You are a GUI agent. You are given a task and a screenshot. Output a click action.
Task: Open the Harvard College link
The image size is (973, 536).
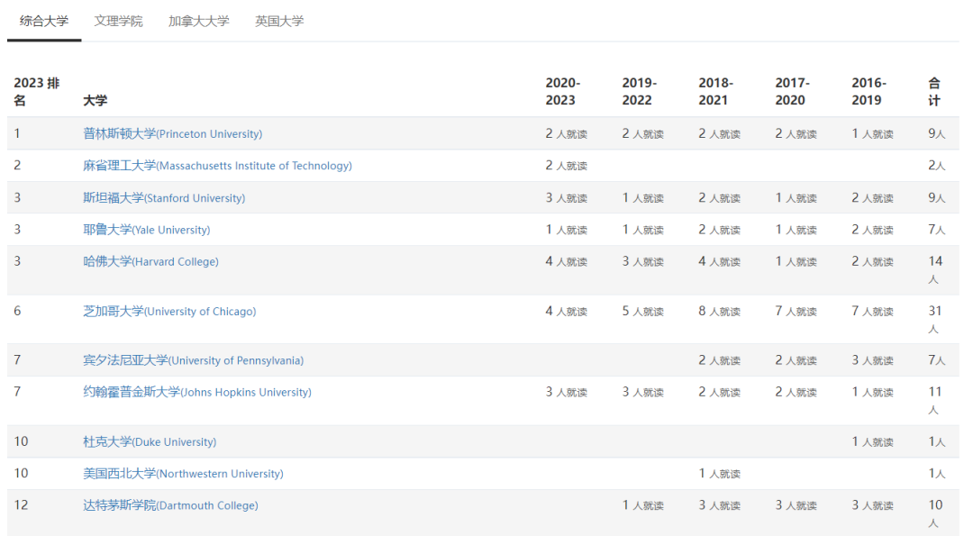[x=150, y=261]
